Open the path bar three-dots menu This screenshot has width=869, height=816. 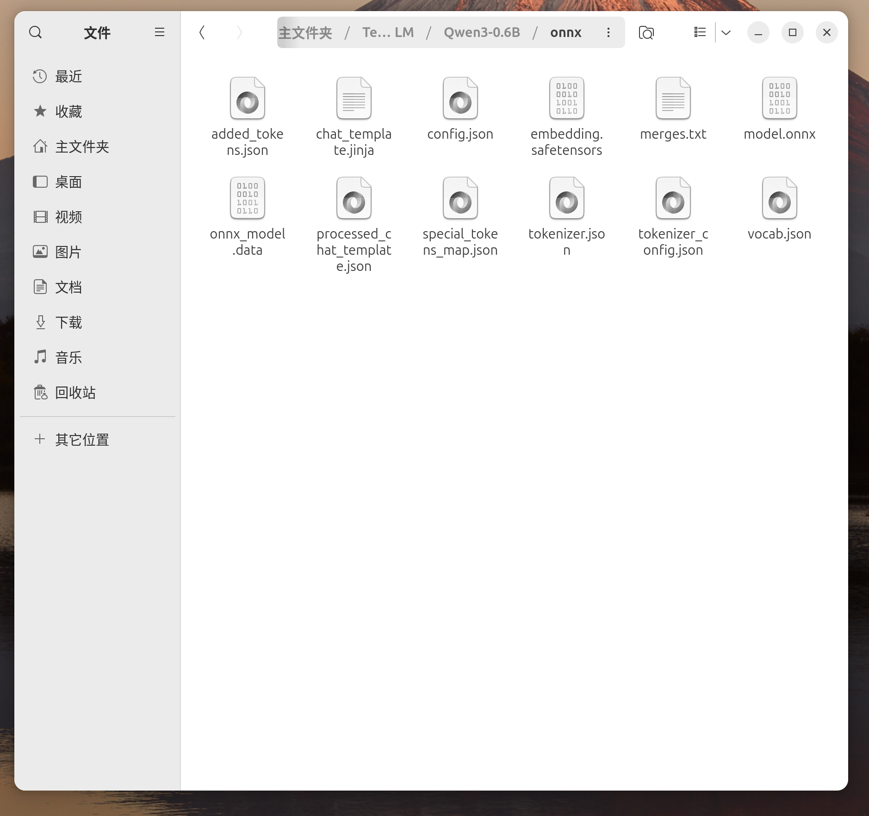(x=608, y=32)
